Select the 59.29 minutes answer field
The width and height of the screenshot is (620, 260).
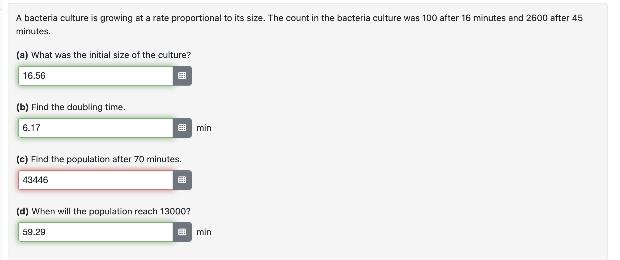pyautogui.click(x=95, y=232)
